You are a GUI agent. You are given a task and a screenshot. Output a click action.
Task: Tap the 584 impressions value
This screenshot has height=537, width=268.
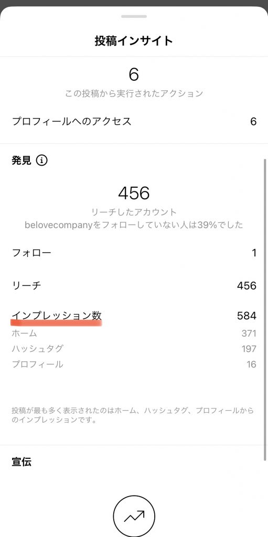(246, 315)
